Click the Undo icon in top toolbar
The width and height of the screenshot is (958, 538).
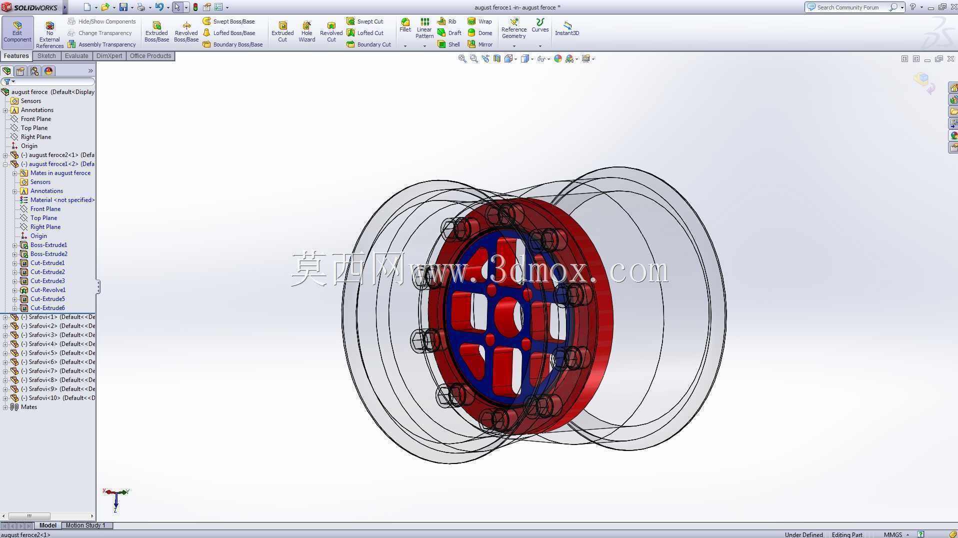(x=159, y=7)
